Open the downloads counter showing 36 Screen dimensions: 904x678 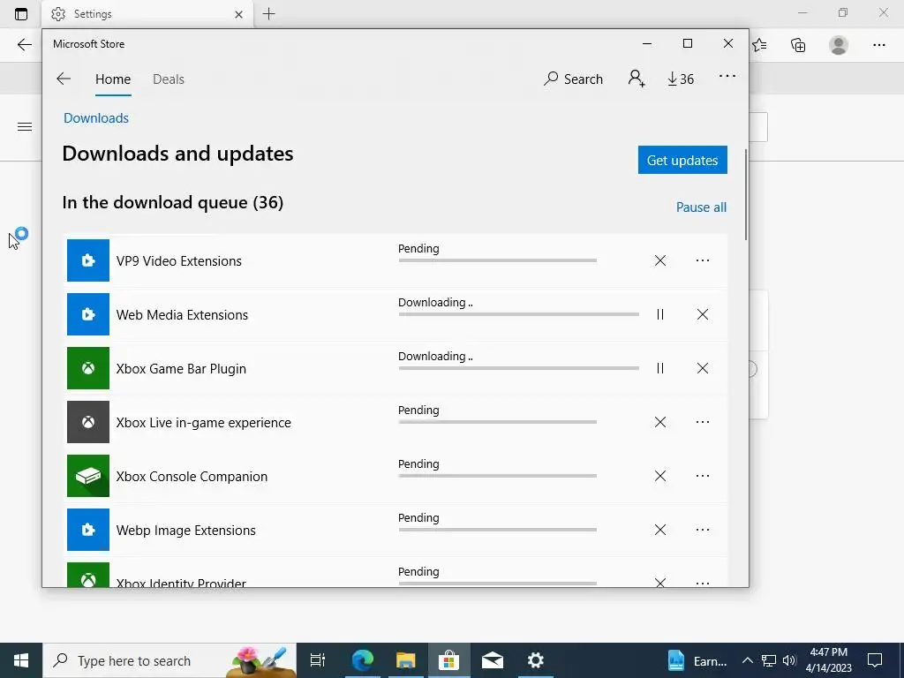point(681,79)
